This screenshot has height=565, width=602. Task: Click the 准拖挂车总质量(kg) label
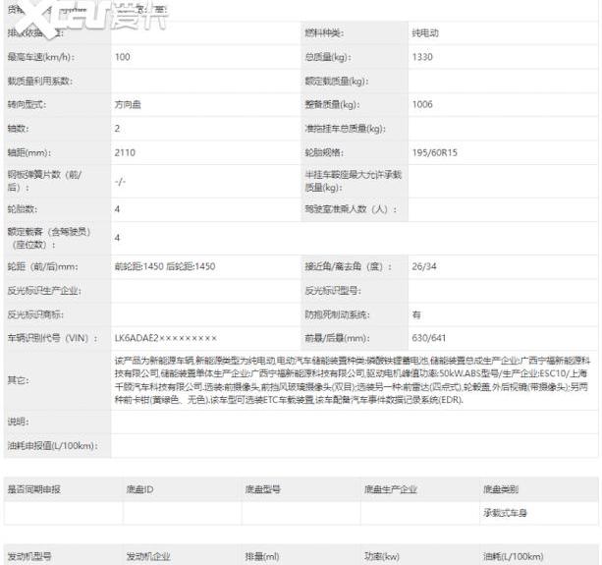(345, 129)
